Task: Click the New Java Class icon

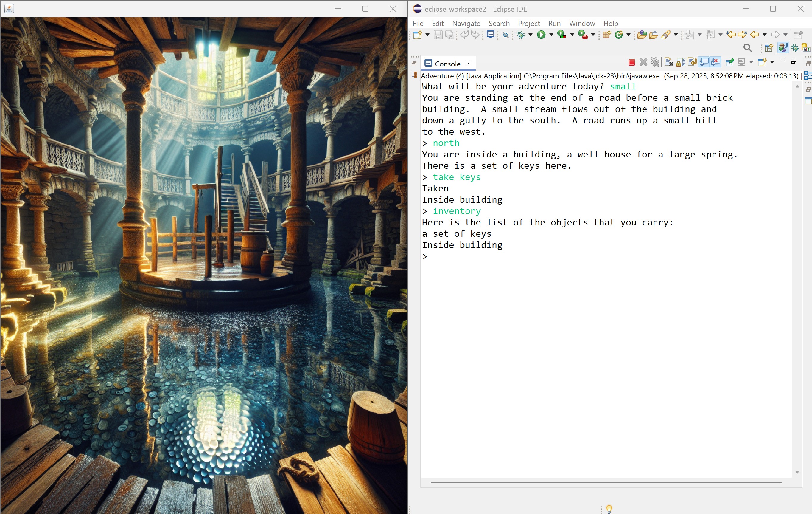Action: pyautogui.click(x=619, y=35)
